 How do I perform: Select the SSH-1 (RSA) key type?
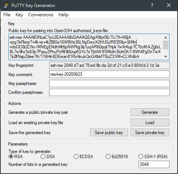pyautogui.click(x=153, y=157)
